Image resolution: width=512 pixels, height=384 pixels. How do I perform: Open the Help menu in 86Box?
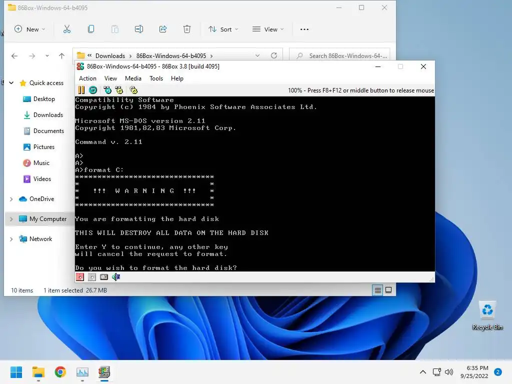point(177,78)
